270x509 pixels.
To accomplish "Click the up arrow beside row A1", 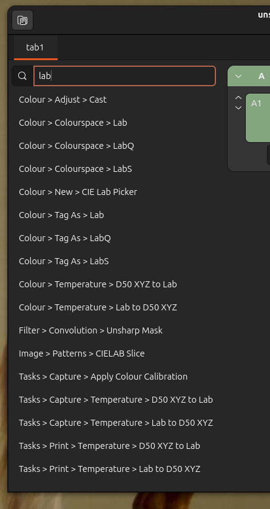I will pyautogui.click(x=238, y=98).
